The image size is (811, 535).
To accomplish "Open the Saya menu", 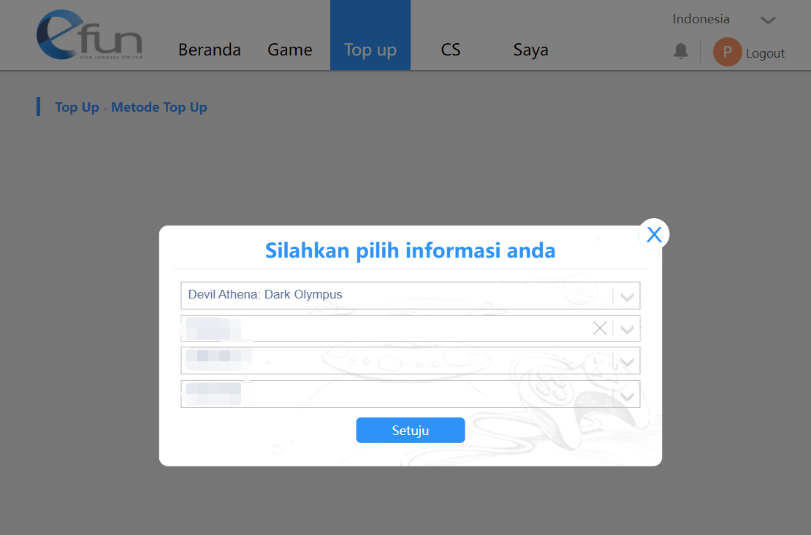I will 530,50.
